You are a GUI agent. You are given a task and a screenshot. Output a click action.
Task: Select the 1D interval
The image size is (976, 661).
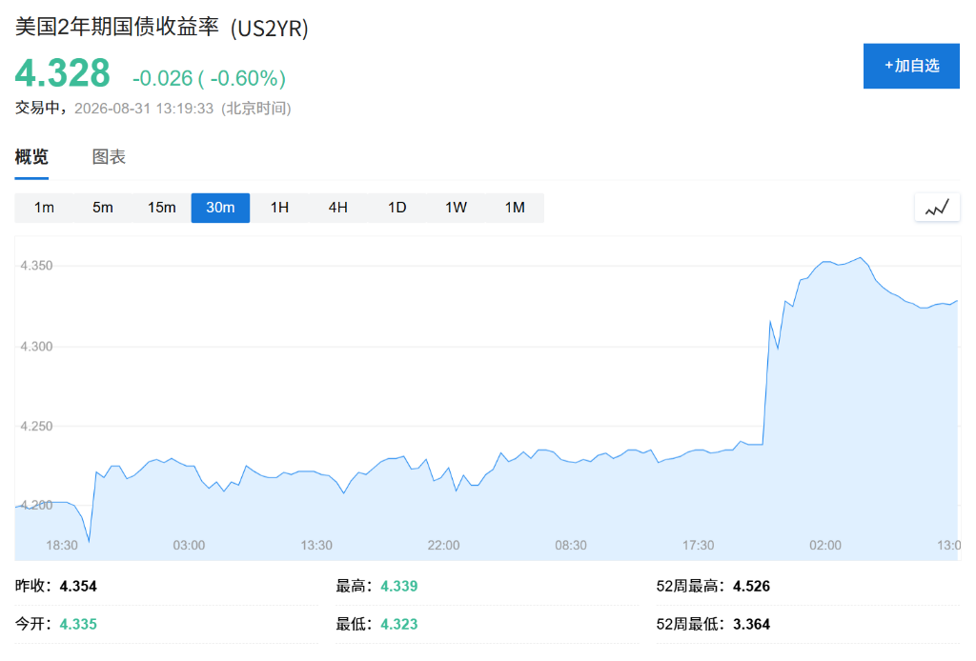(x=397, y=208)
